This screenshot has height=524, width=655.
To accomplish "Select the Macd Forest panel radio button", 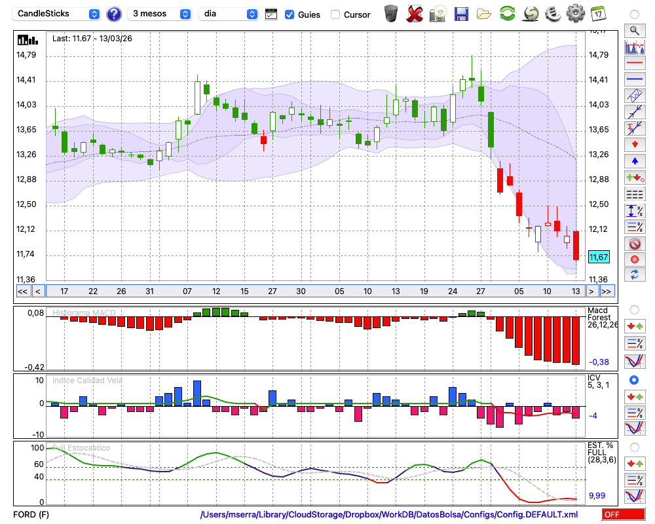I will pyautogui.click(x=634, y=309).
